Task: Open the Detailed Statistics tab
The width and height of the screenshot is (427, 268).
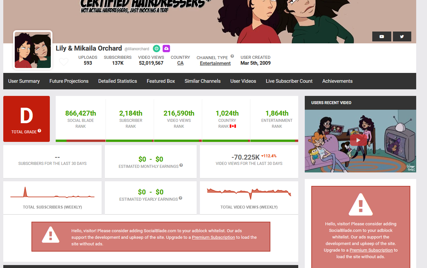Action: (118, 81)
